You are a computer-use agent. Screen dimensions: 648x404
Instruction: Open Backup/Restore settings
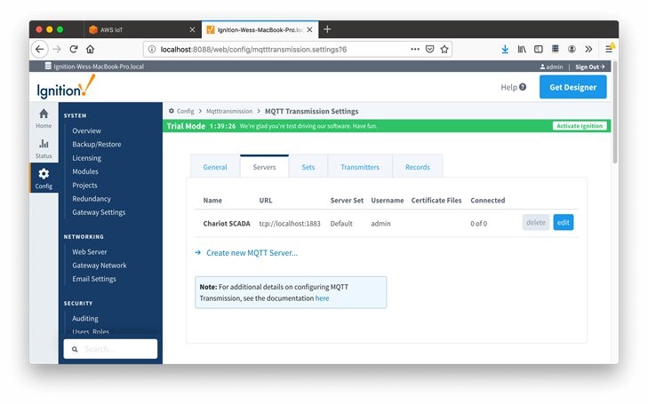click(97, 145)
